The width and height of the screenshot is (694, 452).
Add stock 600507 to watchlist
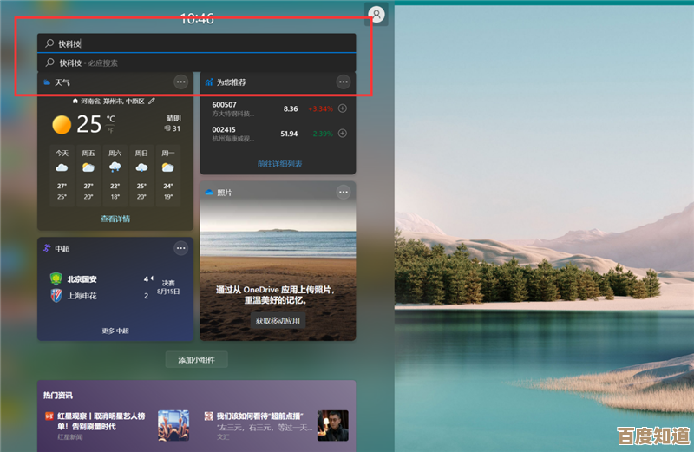pyautogui.click(x=342, y=108)
